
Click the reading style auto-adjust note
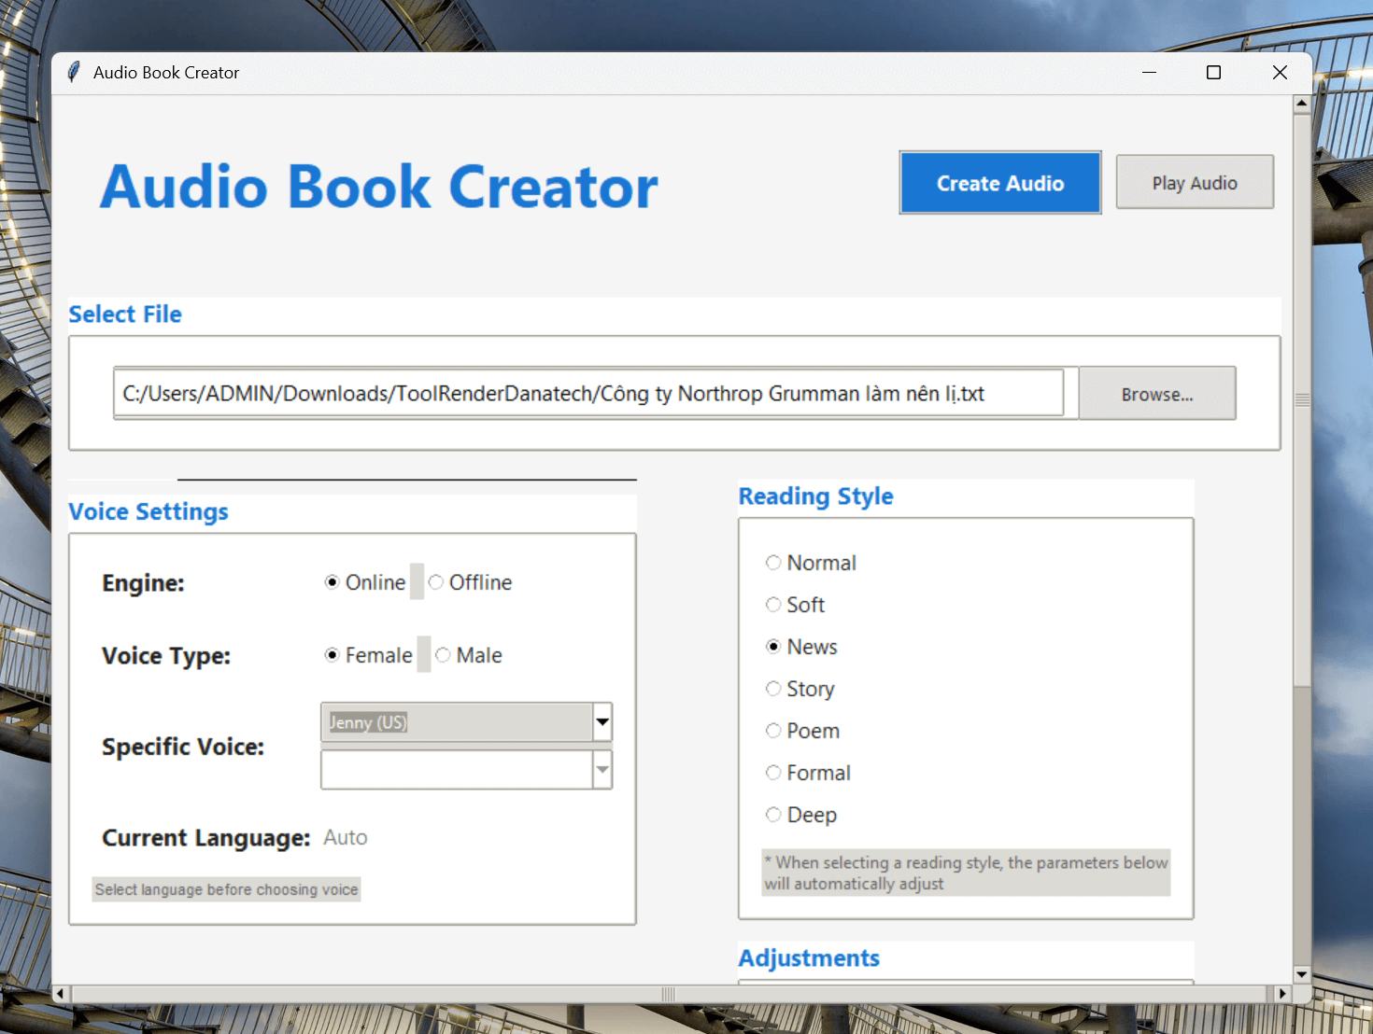tap(966, 873)
